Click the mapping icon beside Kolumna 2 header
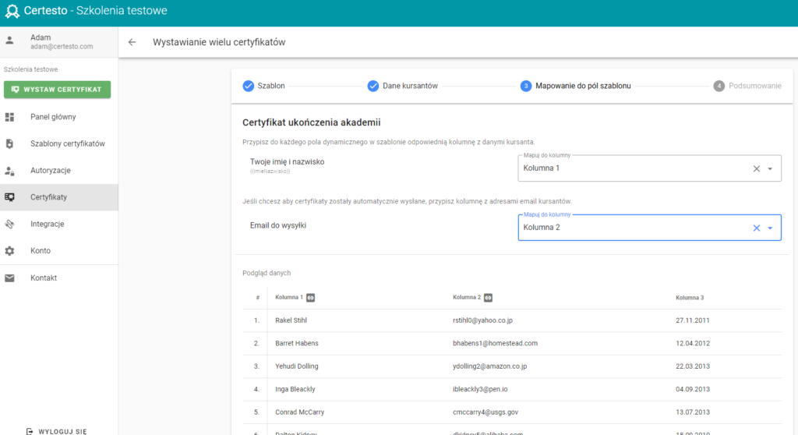The height and width of the screenshot is (435, 798). [x=488, y=298]
